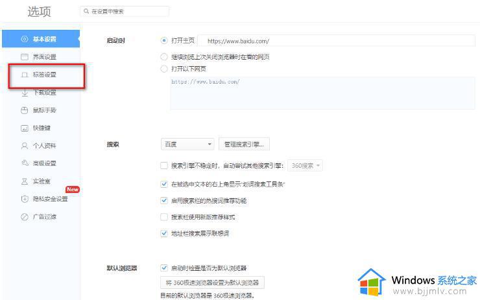Click the New badge near 隐私安全设置
Image resolution: width=480 pixels, height=300 pixels.
pyautogui.click(x=73, y=190)
